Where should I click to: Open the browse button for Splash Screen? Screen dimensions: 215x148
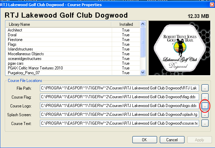205,114
